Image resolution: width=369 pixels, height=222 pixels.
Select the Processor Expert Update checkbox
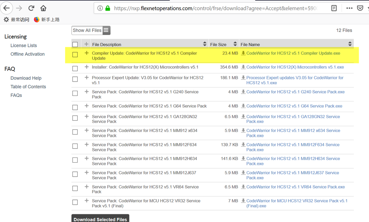tap(75, 79)
